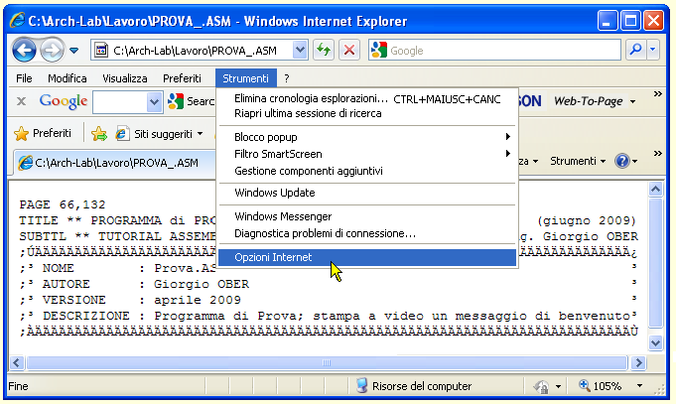Open the Visualizza menu
Image resolution: width=676 pixels, height=404 pixels.
[x=125, y=78]
